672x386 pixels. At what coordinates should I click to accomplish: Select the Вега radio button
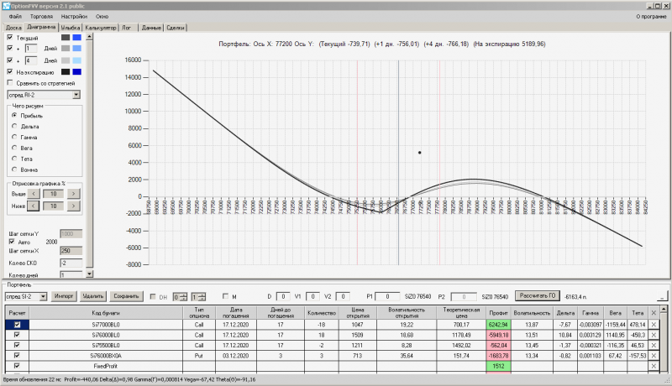pos(14,148)
